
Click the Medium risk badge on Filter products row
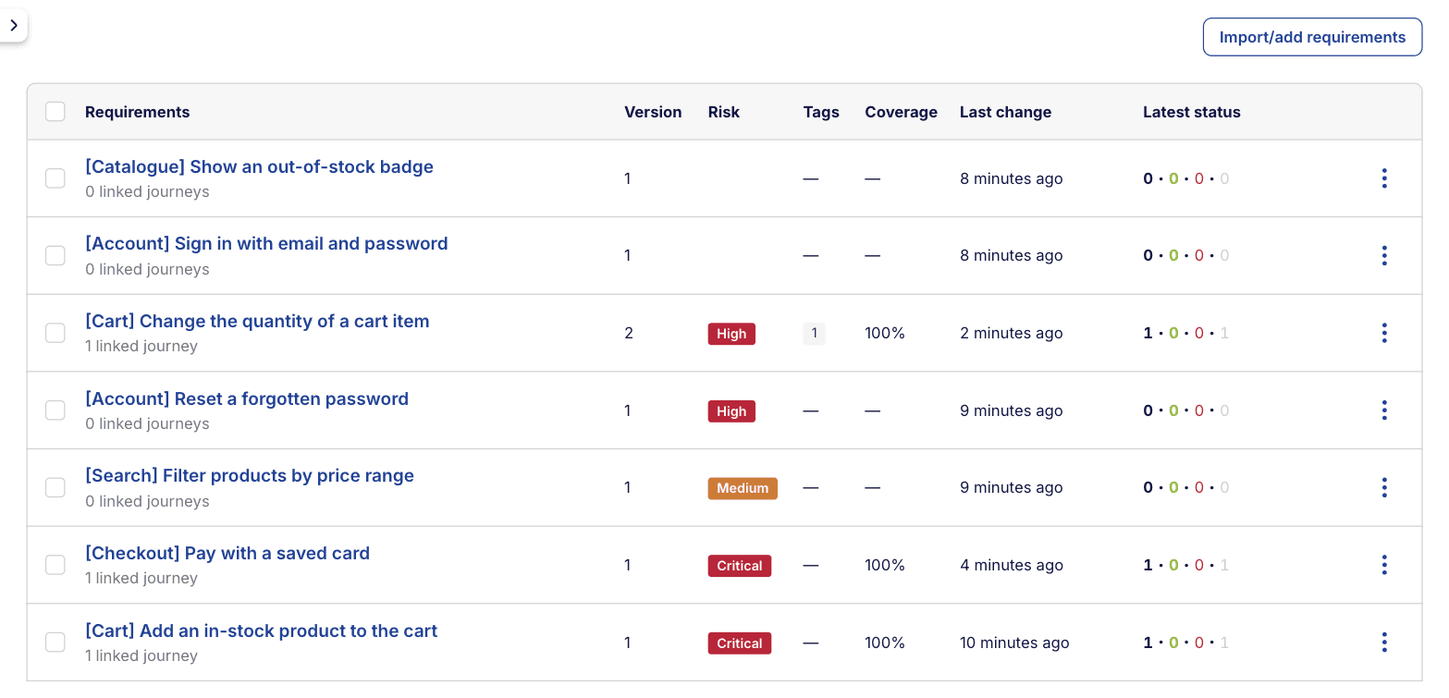click(x=743, y=488)
